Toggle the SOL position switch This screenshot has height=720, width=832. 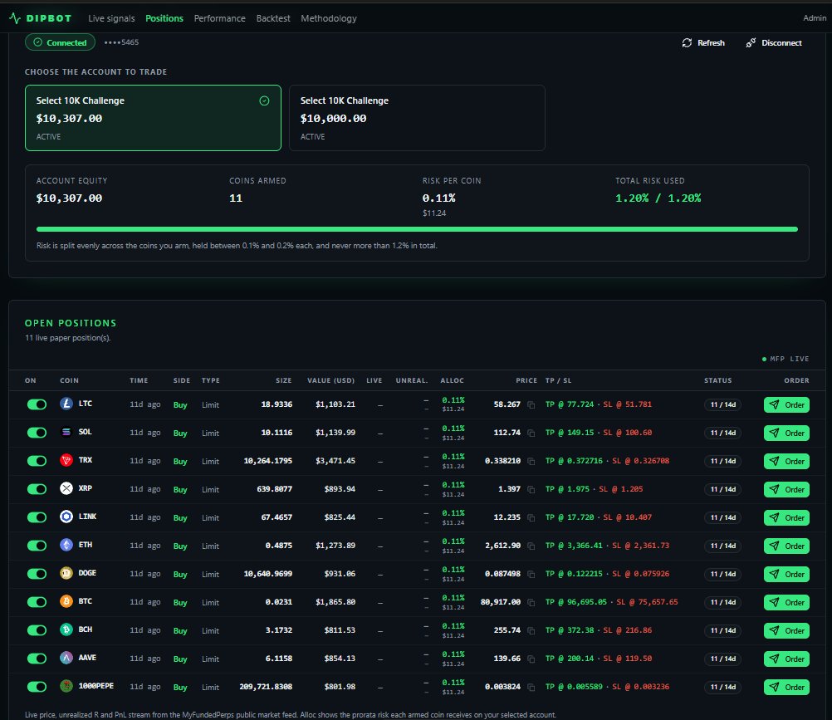point(37,433)
